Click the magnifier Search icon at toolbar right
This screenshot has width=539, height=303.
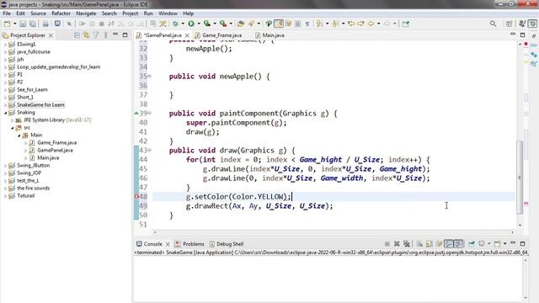(x=493, y=24)
